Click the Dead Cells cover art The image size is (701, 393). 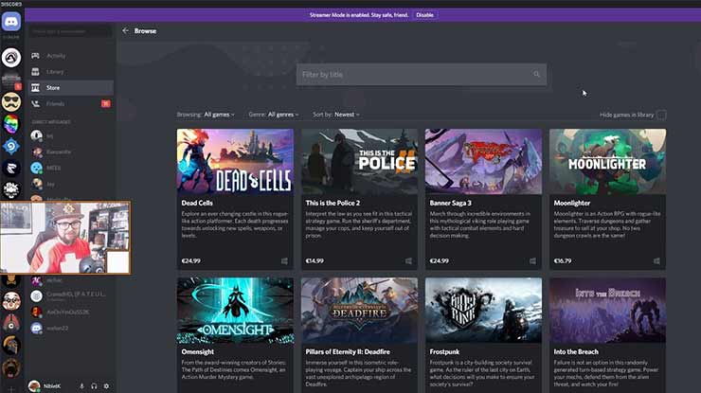click(235, 161)
